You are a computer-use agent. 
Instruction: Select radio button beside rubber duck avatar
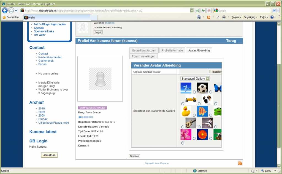(194, 115)
